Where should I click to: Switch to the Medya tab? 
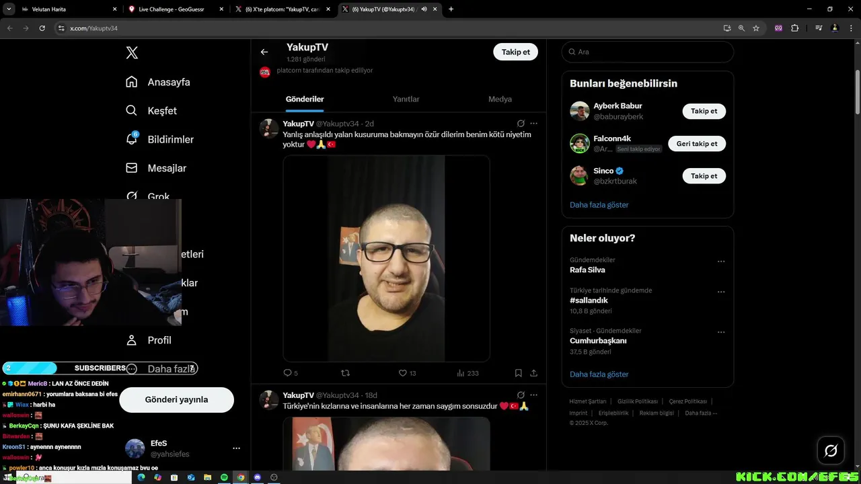[x=500, y=99]
